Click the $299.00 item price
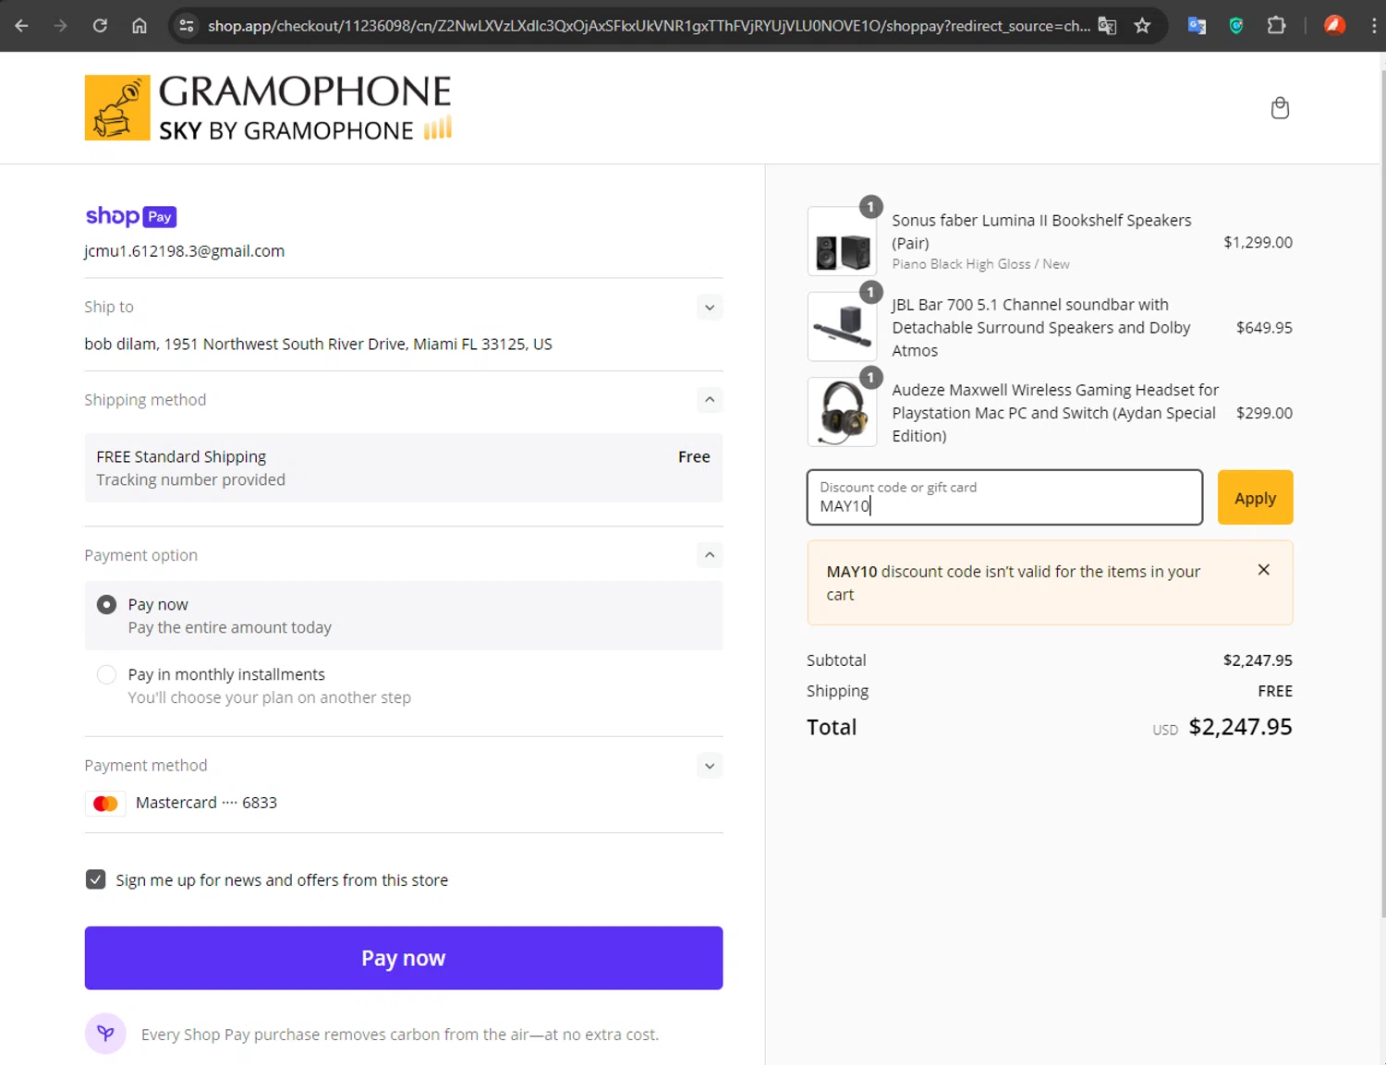The height and width of the screenshot is (1065, 1386). click(x=1264, y=413)
